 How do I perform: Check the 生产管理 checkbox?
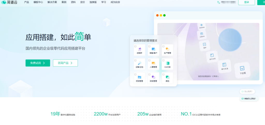(x=163, y=46)
